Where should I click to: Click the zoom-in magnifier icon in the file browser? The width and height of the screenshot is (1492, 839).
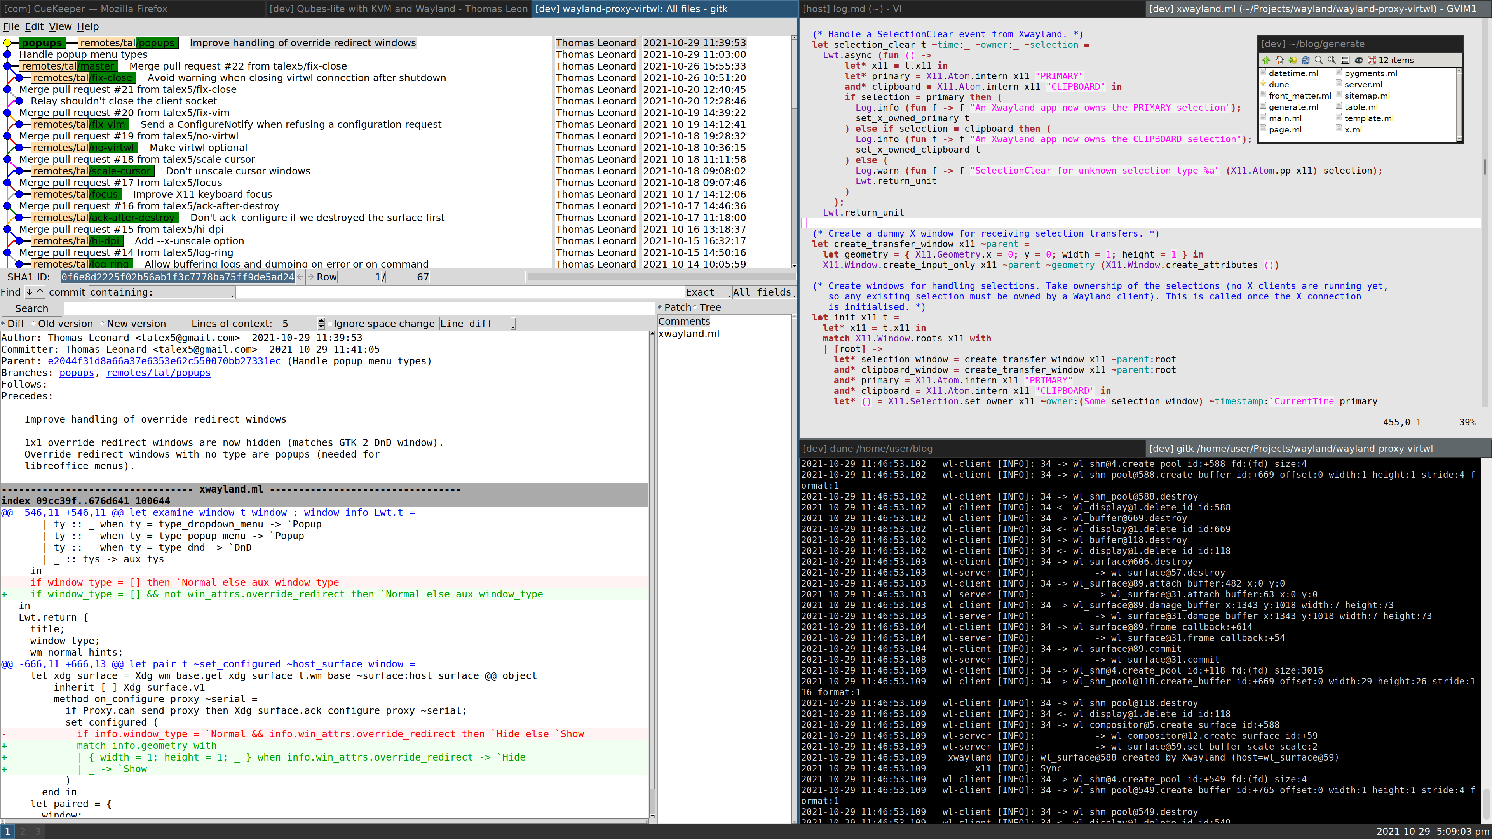click(x=1318, y=60)
